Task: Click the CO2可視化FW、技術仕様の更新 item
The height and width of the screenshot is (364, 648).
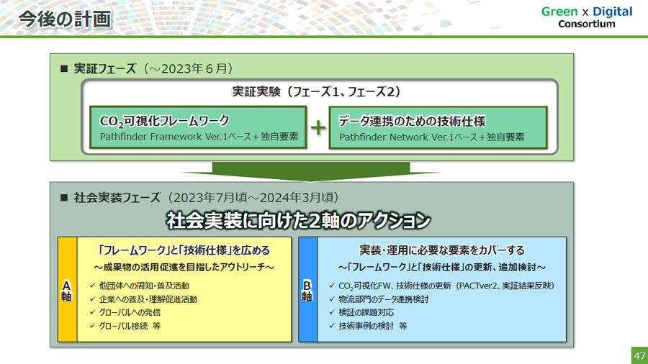Action: point(446,286)
